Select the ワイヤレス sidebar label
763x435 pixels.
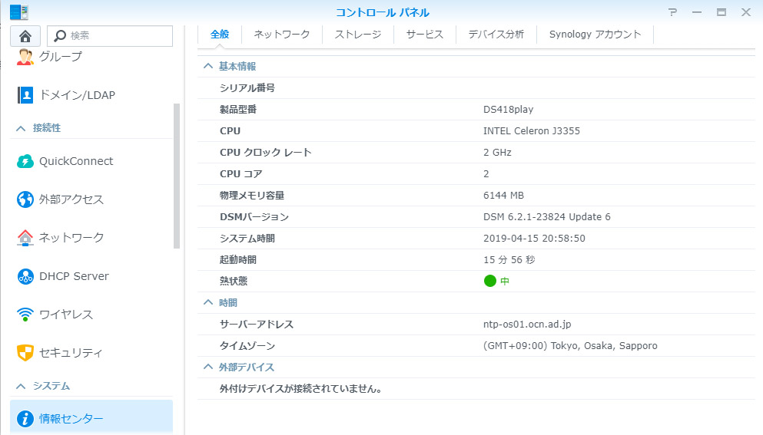(65, 315)
